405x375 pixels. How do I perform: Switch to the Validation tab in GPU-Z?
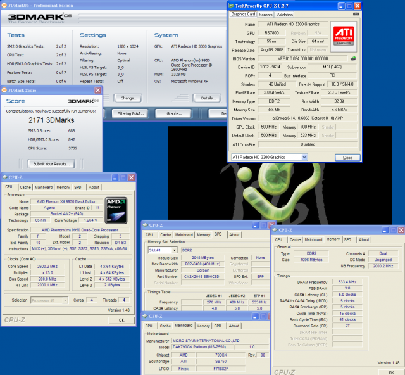coord(284,15)
